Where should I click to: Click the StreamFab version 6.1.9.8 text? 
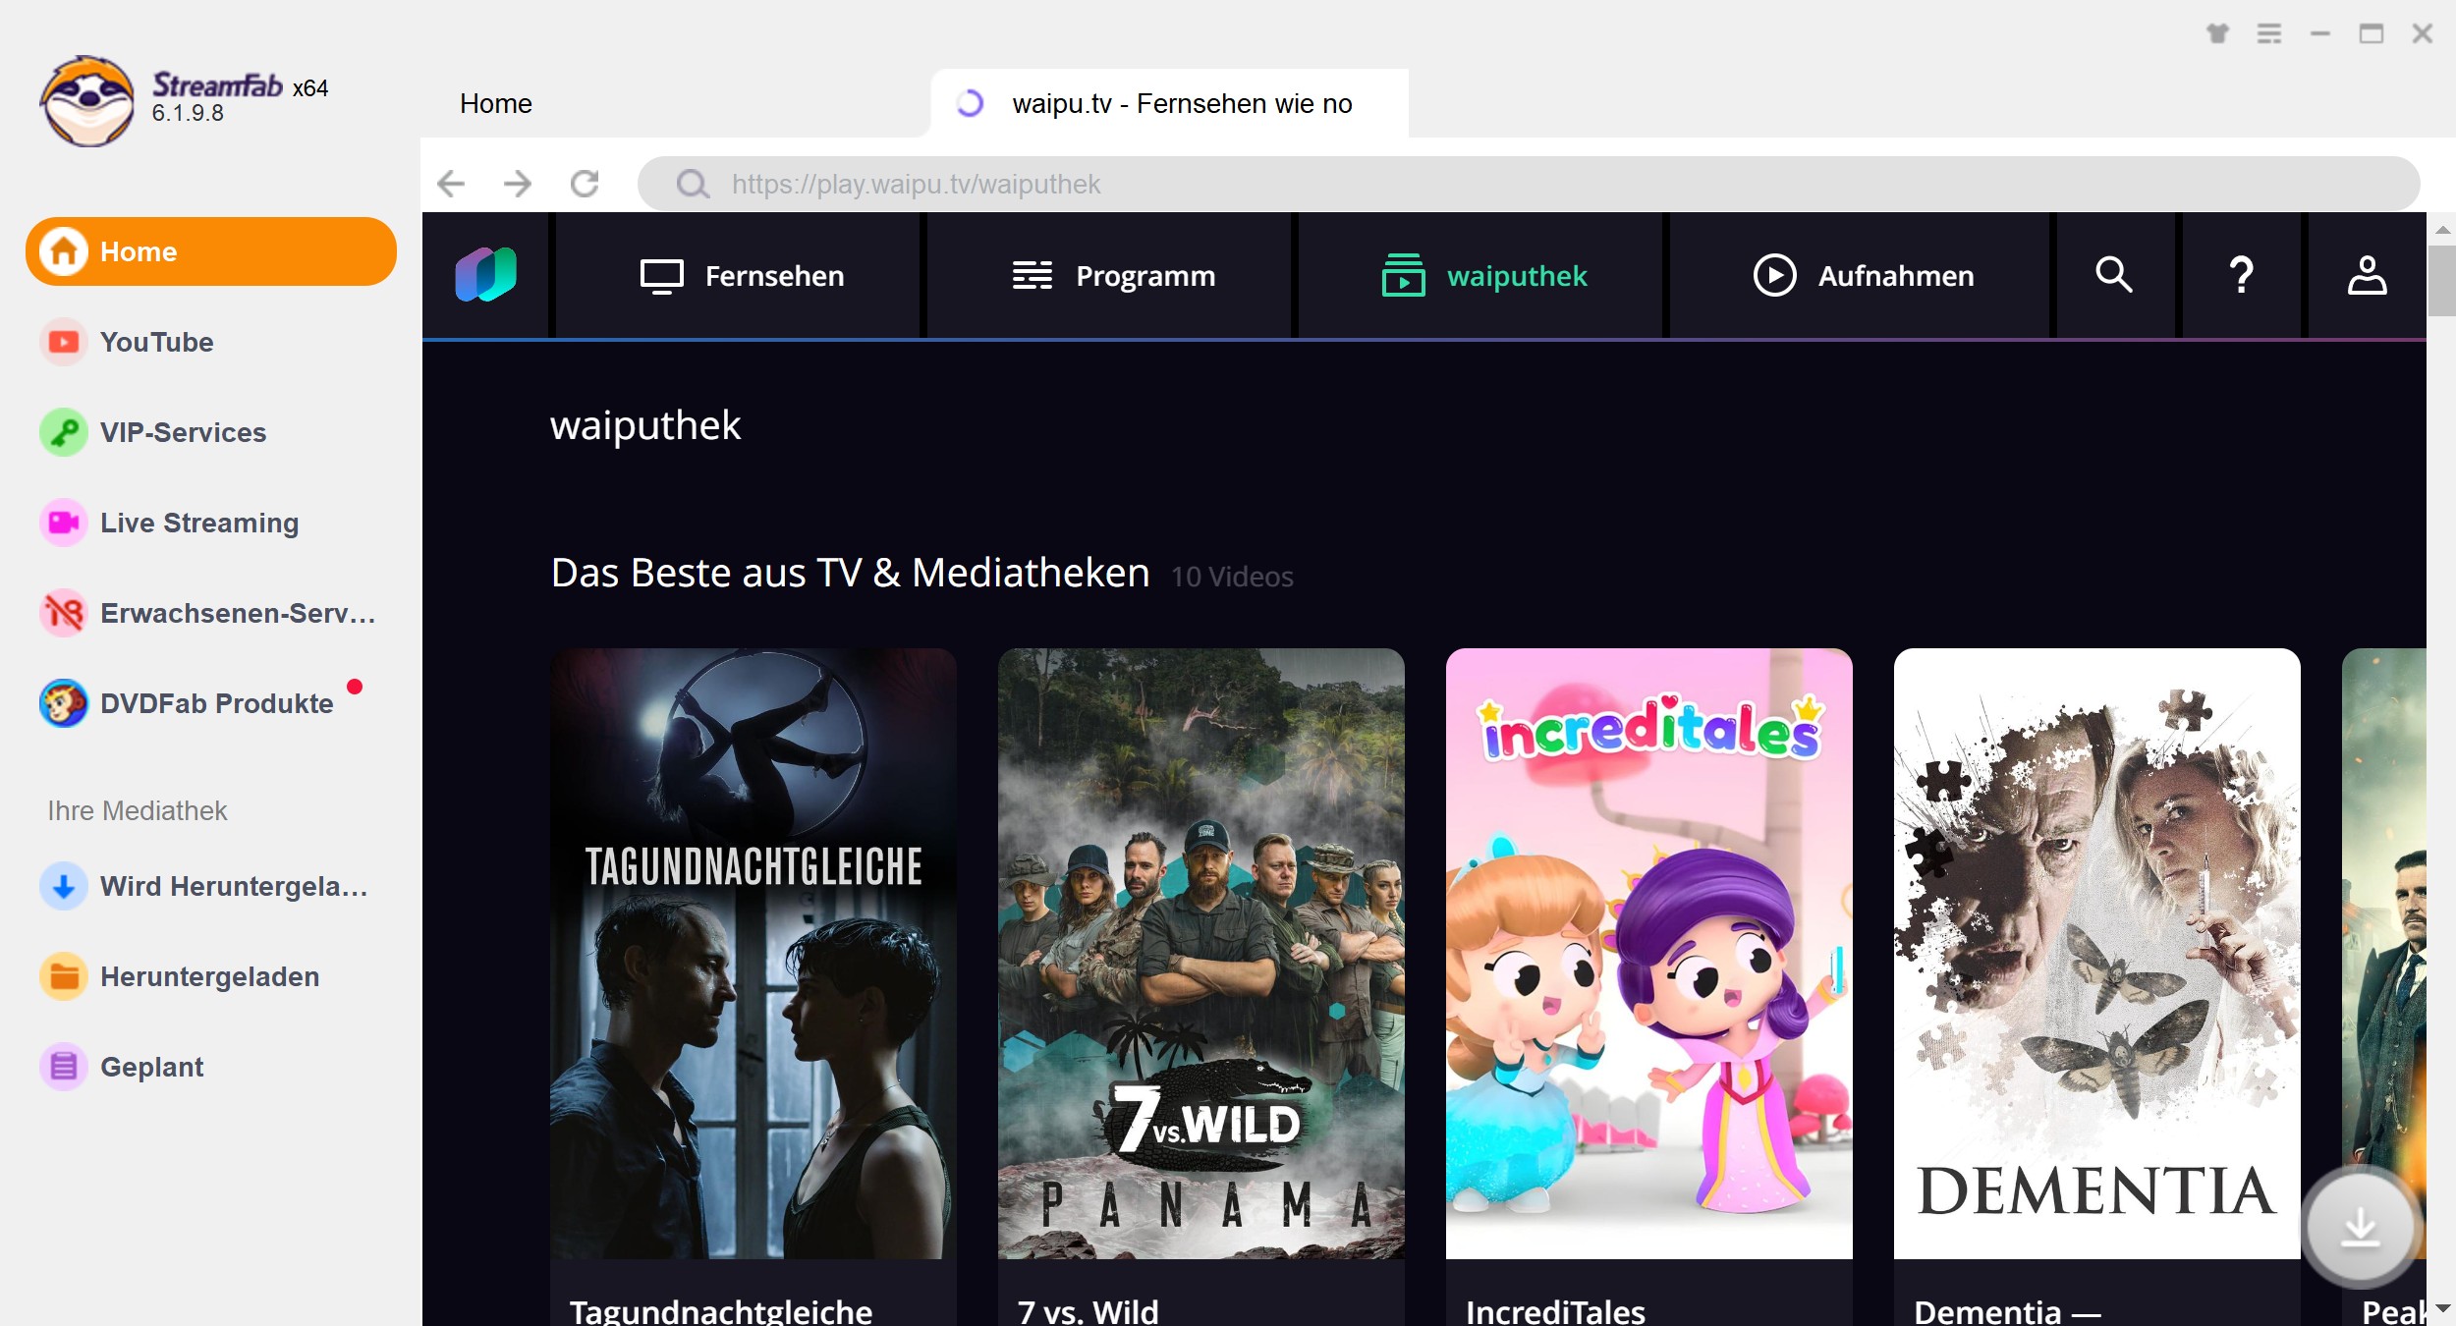tap(188, 113)
